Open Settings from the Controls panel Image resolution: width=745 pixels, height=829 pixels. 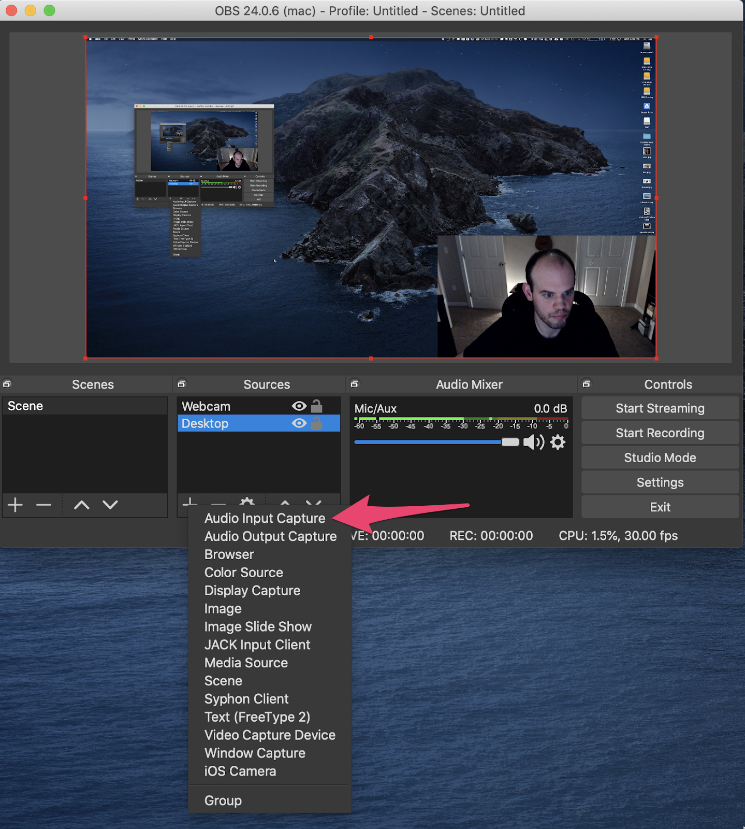[660, 482]
